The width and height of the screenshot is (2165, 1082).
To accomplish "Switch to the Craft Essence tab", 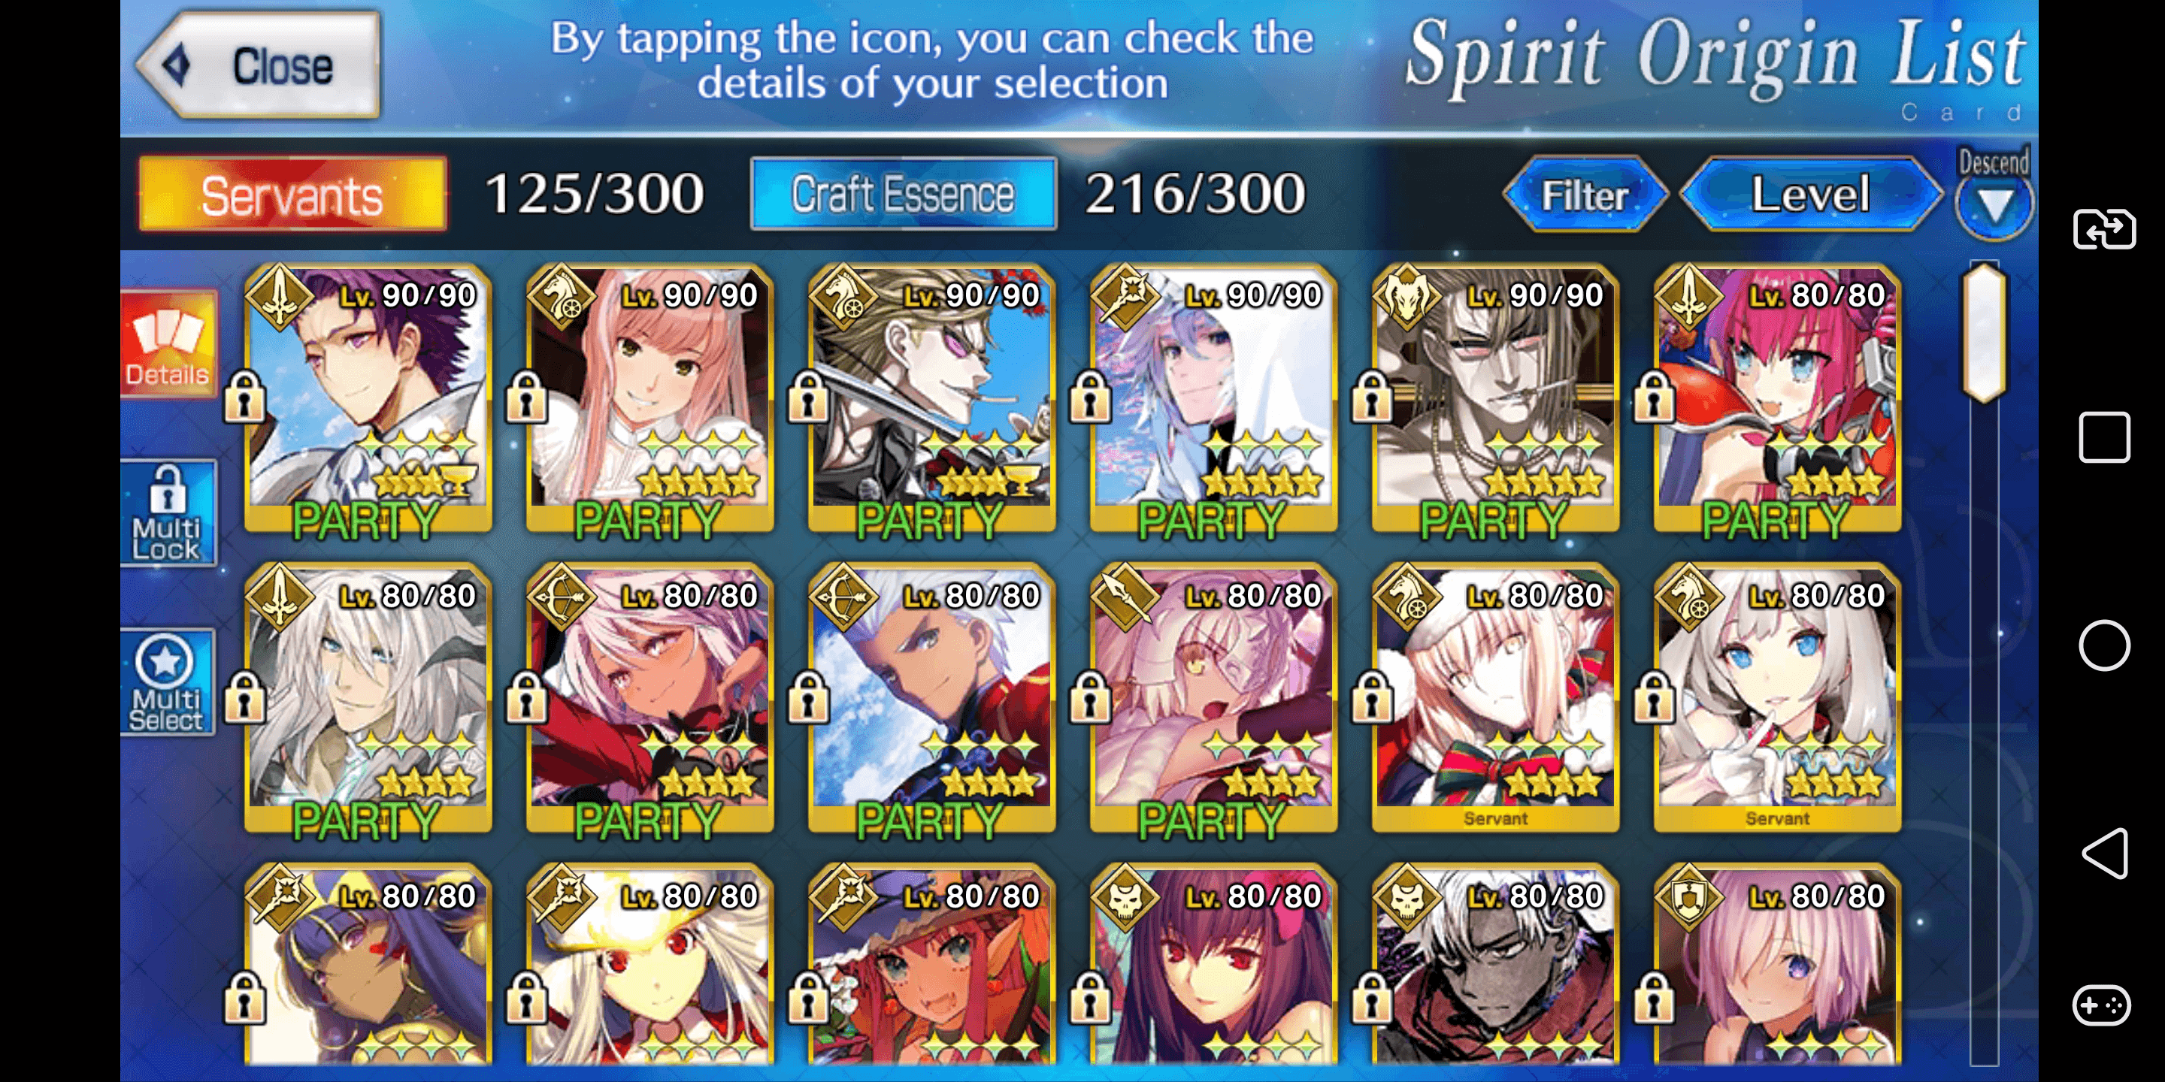I will point(904,194).
